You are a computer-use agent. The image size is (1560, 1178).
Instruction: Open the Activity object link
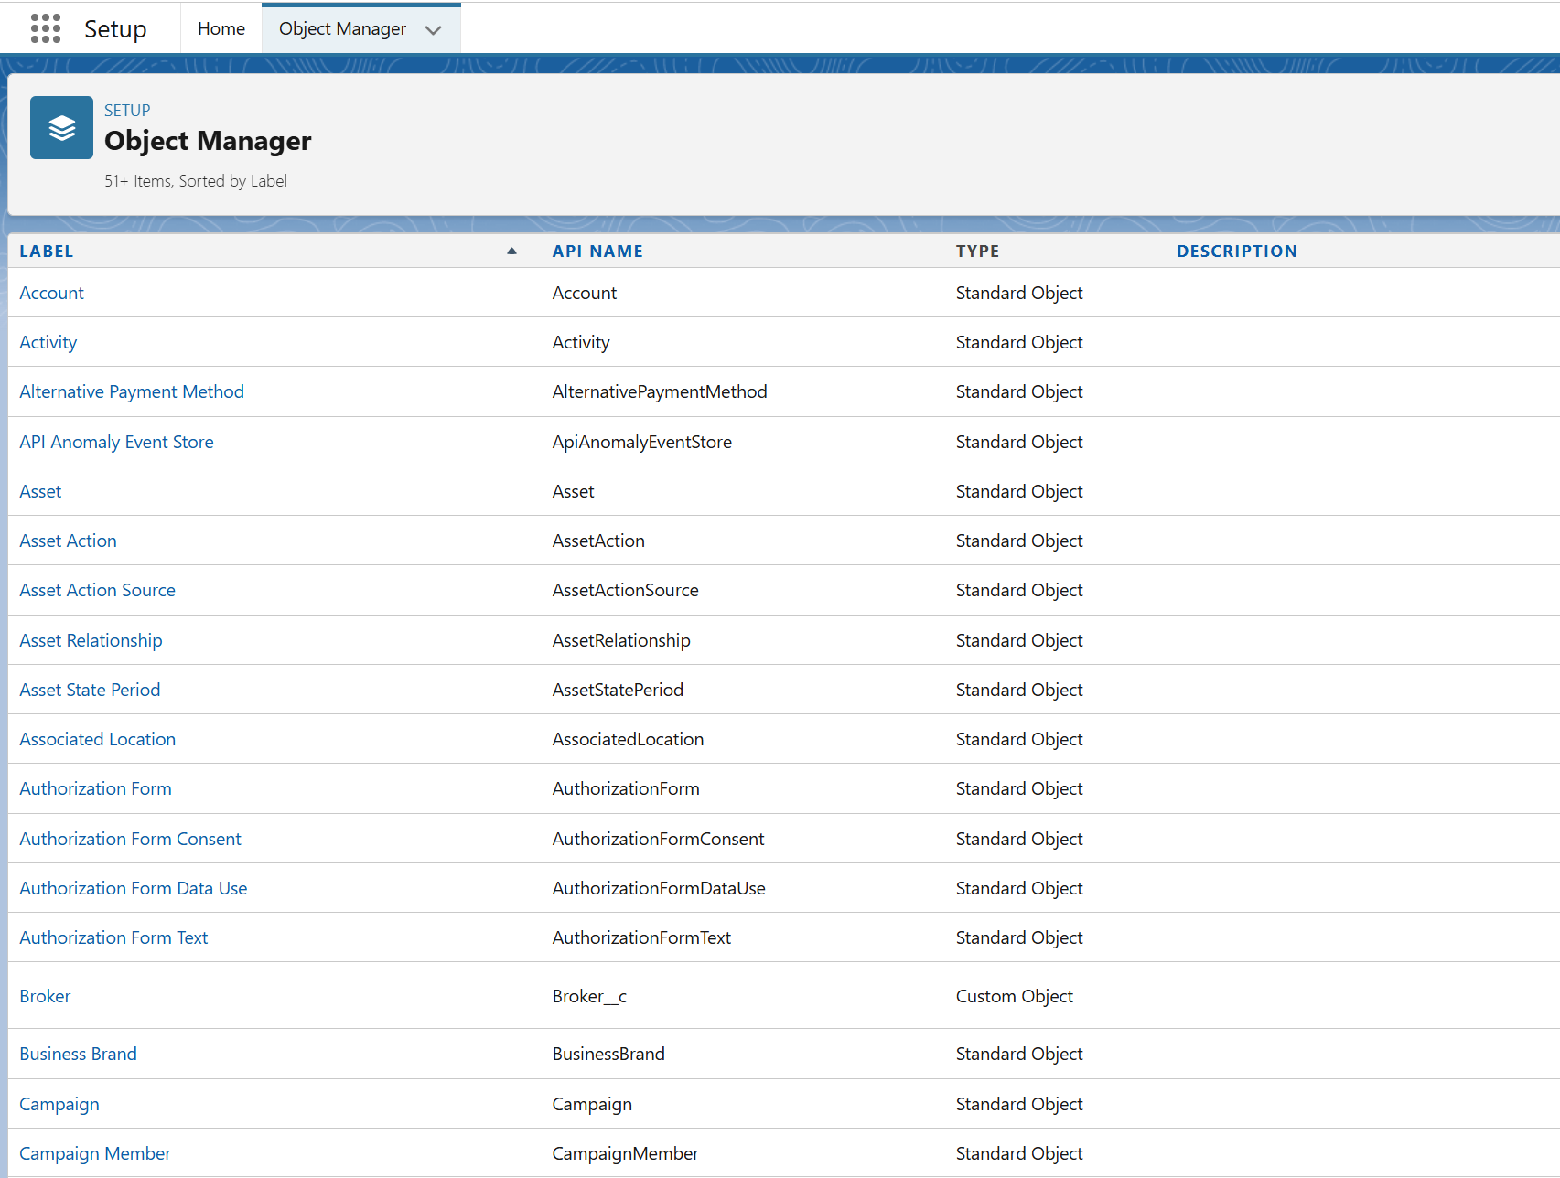point(48,342)
